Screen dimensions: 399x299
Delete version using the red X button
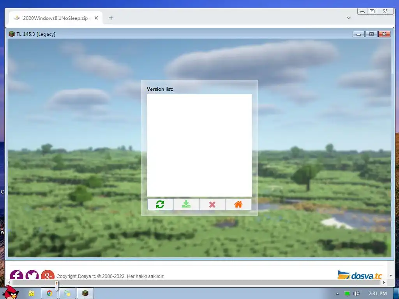(212, 204)
